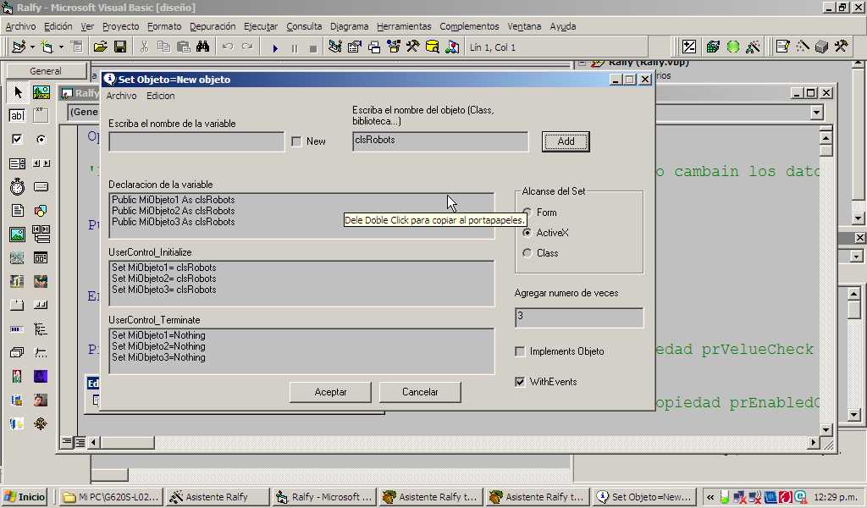Open the Archivo menu in the Set Objeto dialog
867x508 pixels.
point(122,96)
